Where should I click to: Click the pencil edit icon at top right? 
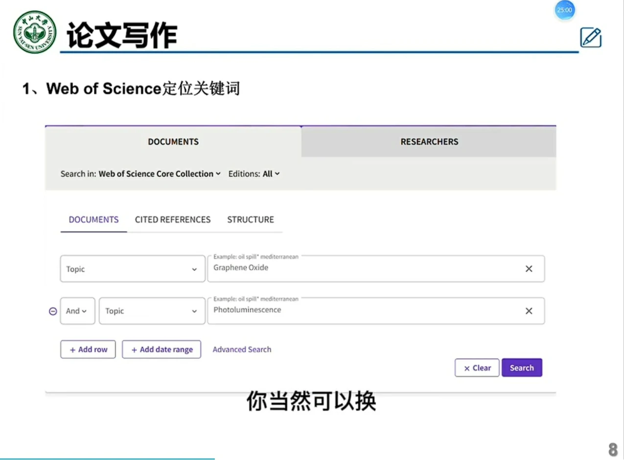pyautogui.click(x=590, y=38)
